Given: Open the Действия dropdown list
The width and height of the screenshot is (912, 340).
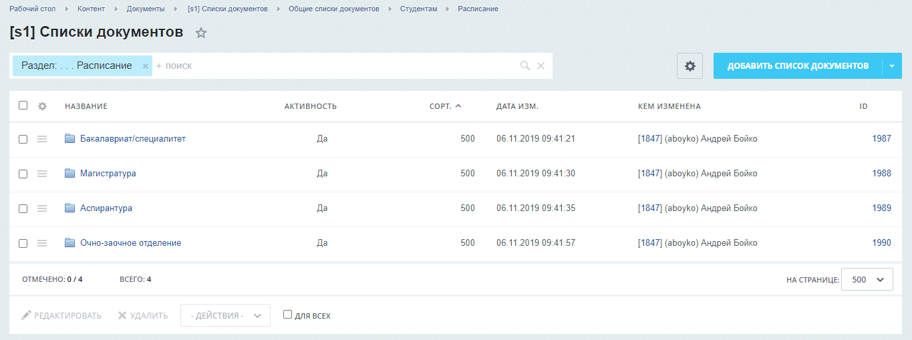Looking at the screenshot, I should (x=225, y=315).
